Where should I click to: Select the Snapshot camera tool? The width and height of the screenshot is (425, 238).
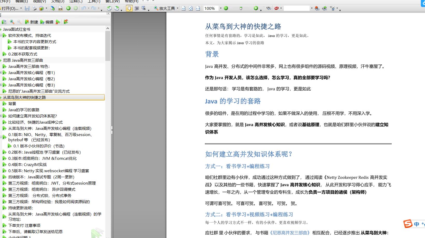coord(137,8)
